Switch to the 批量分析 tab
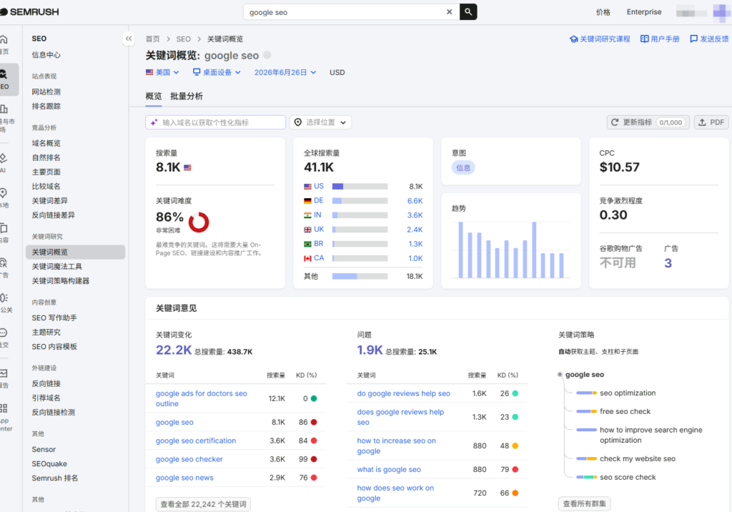732x512 pixels. tap(187, 97)
